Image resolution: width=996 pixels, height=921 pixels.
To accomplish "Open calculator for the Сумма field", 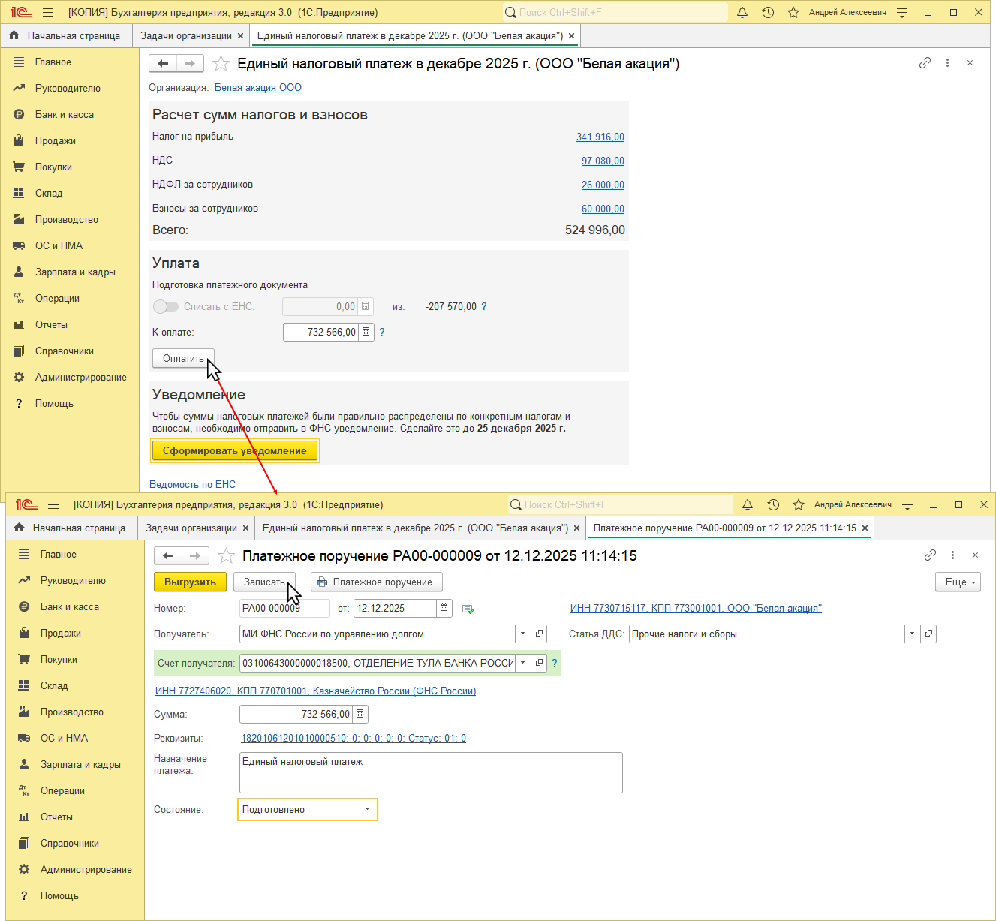I will coord(360,714).
